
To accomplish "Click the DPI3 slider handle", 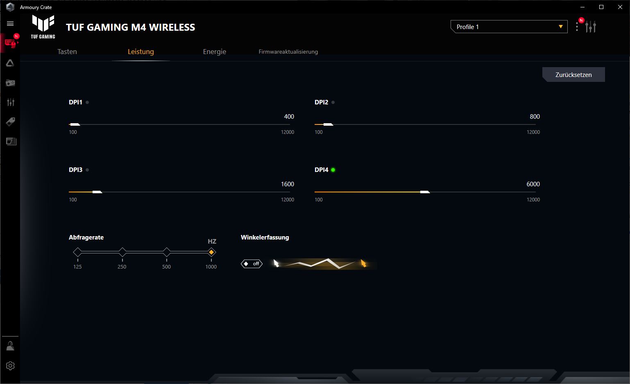I will (x=97, y=192).
